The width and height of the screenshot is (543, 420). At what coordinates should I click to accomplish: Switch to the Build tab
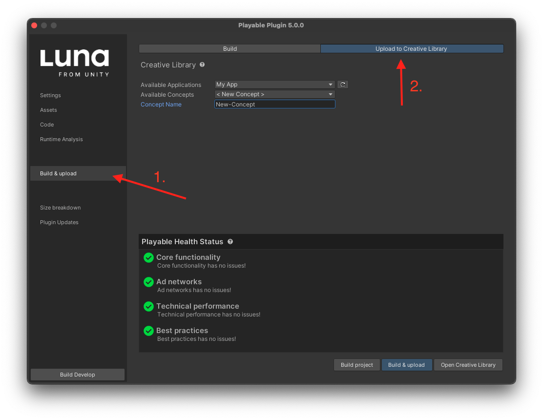230,49
